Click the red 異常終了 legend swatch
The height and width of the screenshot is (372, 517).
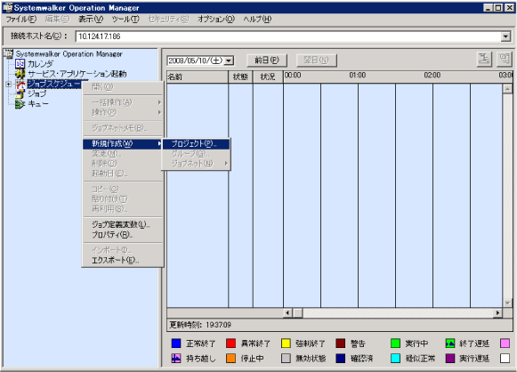click(x=230, y=344)
